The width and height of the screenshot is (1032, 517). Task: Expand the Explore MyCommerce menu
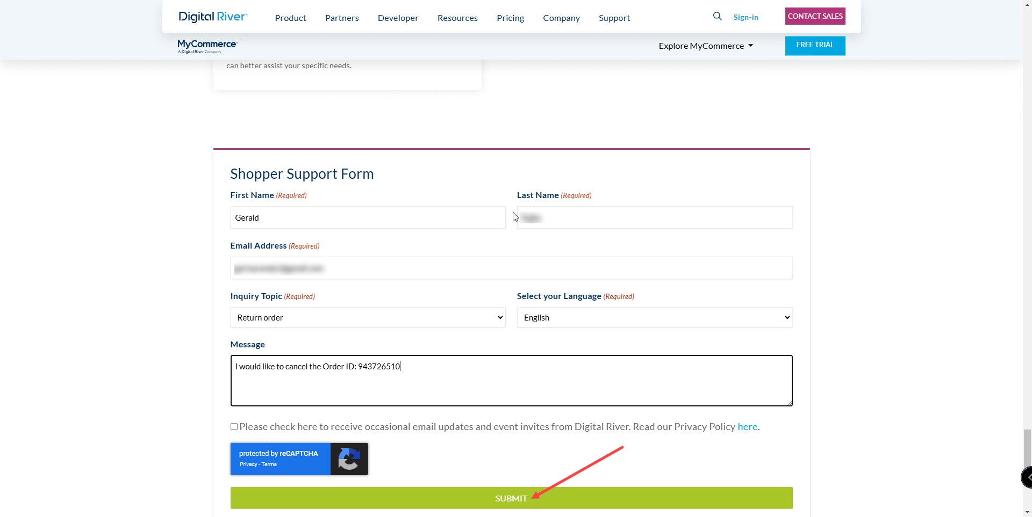(706, 46)
